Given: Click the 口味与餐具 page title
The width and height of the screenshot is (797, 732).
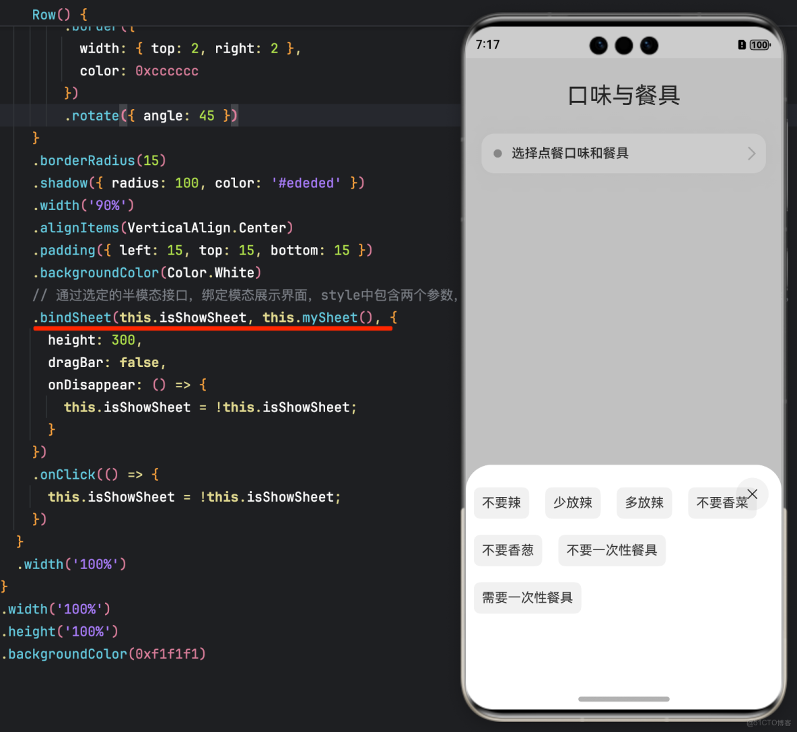Looking at the screenshot, I should [624, 96].
